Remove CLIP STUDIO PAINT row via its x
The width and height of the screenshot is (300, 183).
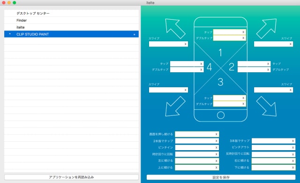(135, 34)
